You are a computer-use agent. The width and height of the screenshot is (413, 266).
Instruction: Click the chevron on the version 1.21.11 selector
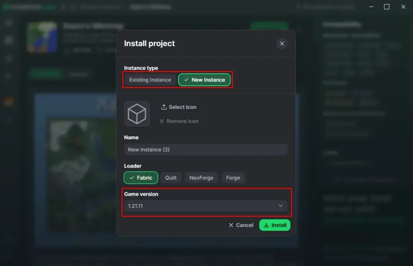tap(280, 205)
